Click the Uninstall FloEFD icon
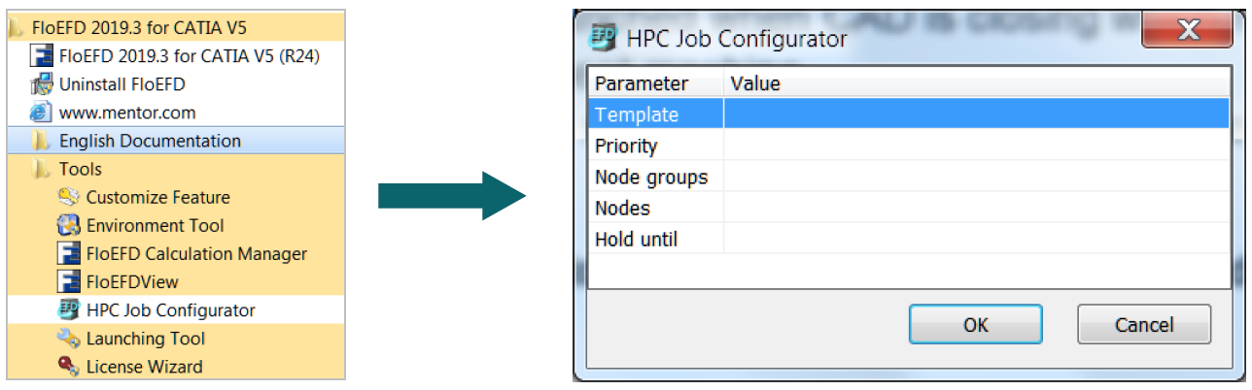The width and height of the screenshot is (1252, 390). coord(41,84)
